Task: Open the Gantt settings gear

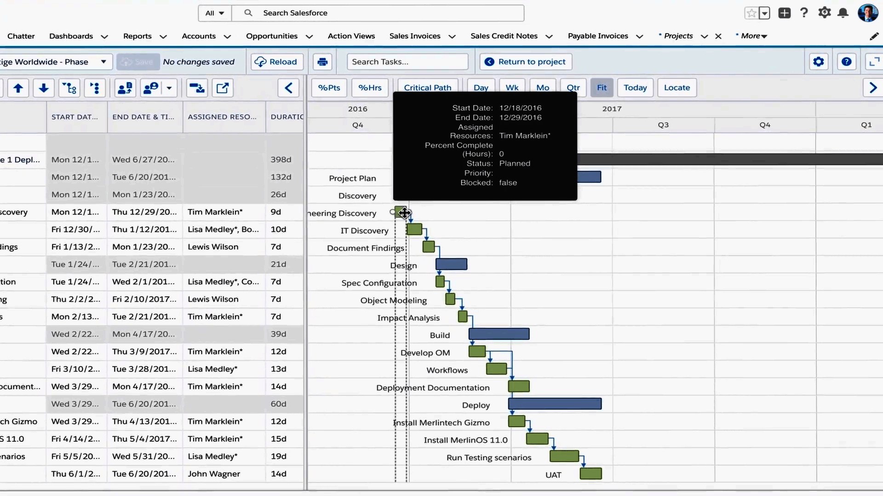Action: coord(818,62)
